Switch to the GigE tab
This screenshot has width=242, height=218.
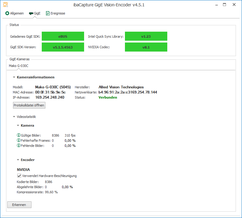click(35, 13)
